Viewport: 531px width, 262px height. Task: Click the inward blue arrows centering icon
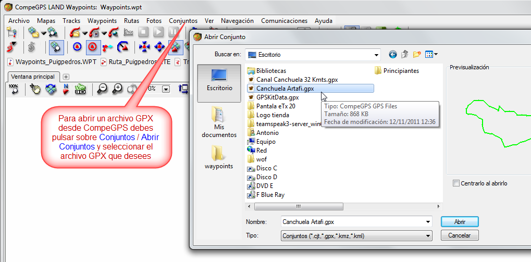tap(144, 47)
